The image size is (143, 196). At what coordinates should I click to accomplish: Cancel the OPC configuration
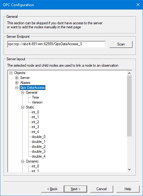click(x=102, y=189)
